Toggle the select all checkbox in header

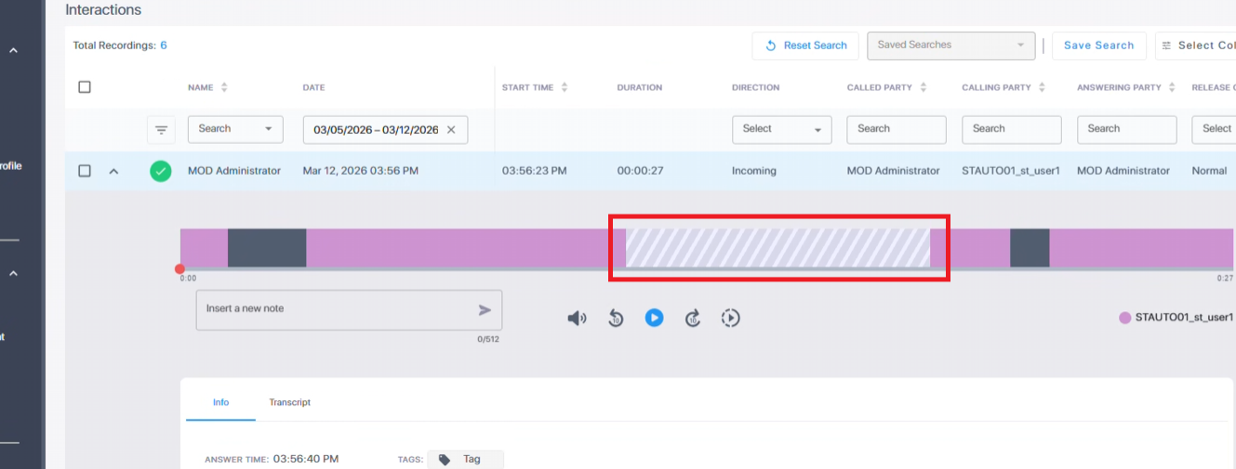(x=85, y=87)
